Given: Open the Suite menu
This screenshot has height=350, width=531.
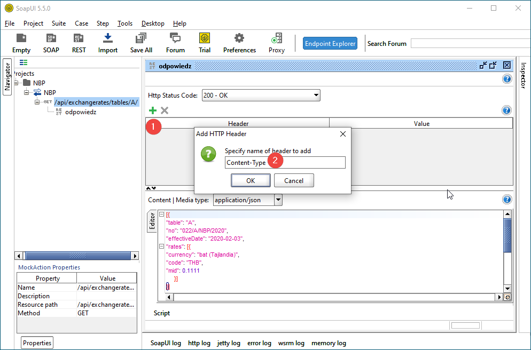Looking at the screenshot, I should [x=59, y=23].
